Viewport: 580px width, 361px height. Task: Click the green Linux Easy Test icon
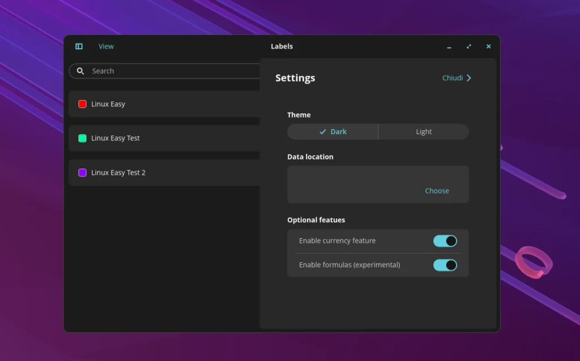(x=82, y=138)
